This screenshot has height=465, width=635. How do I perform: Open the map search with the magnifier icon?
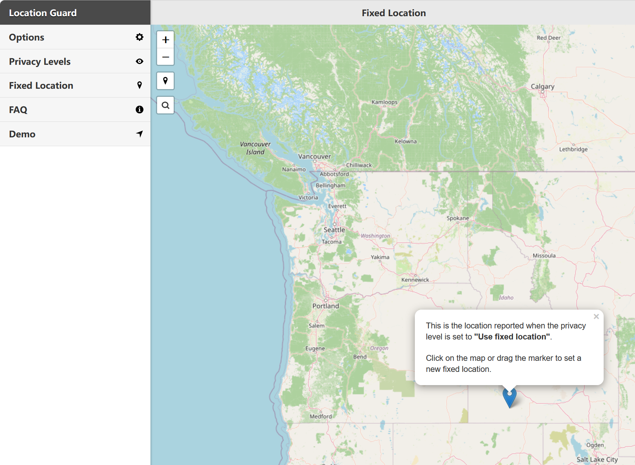click(165, 105)
